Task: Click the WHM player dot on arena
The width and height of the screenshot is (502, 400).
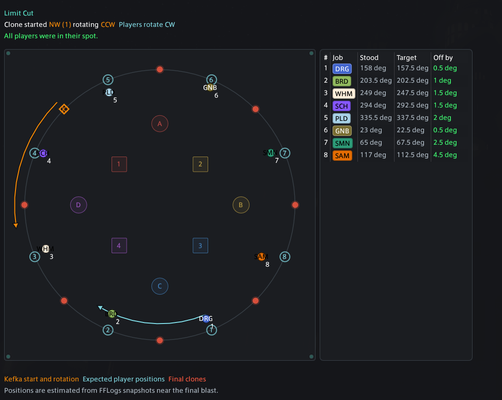Action: (45, 249)
